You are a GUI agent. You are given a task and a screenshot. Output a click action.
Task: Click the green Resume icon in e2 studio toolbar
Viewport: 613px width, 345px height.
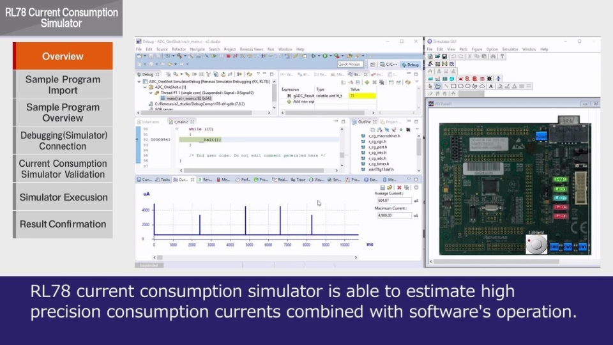pos(214,56)
